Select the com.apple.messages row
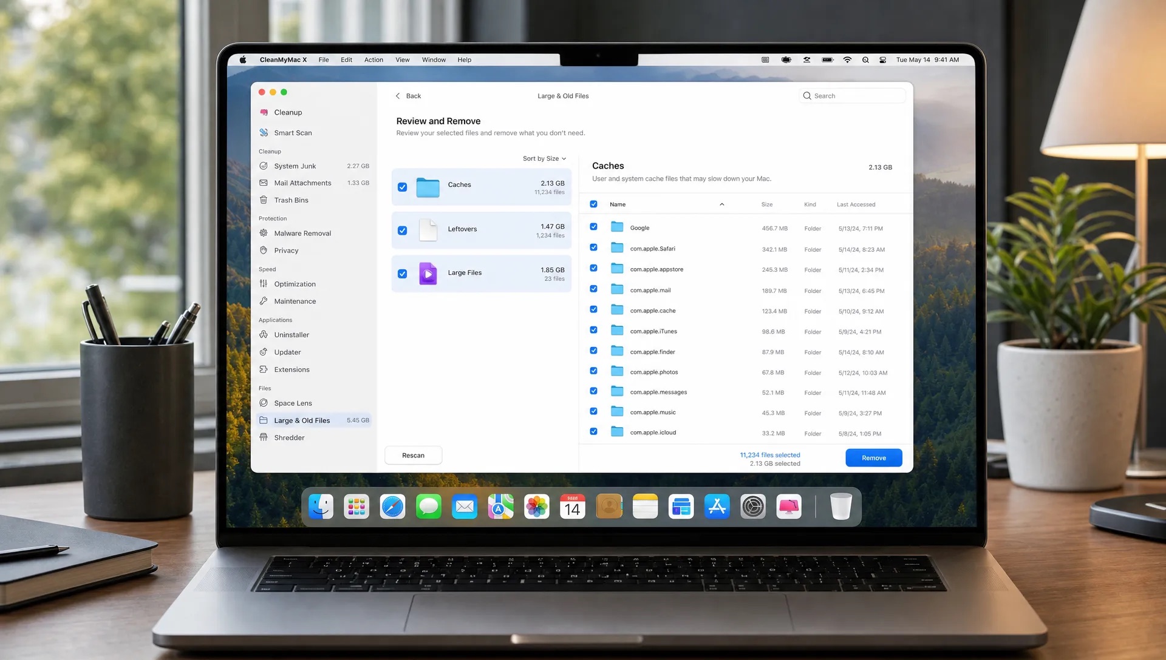 tap(745, 392)
